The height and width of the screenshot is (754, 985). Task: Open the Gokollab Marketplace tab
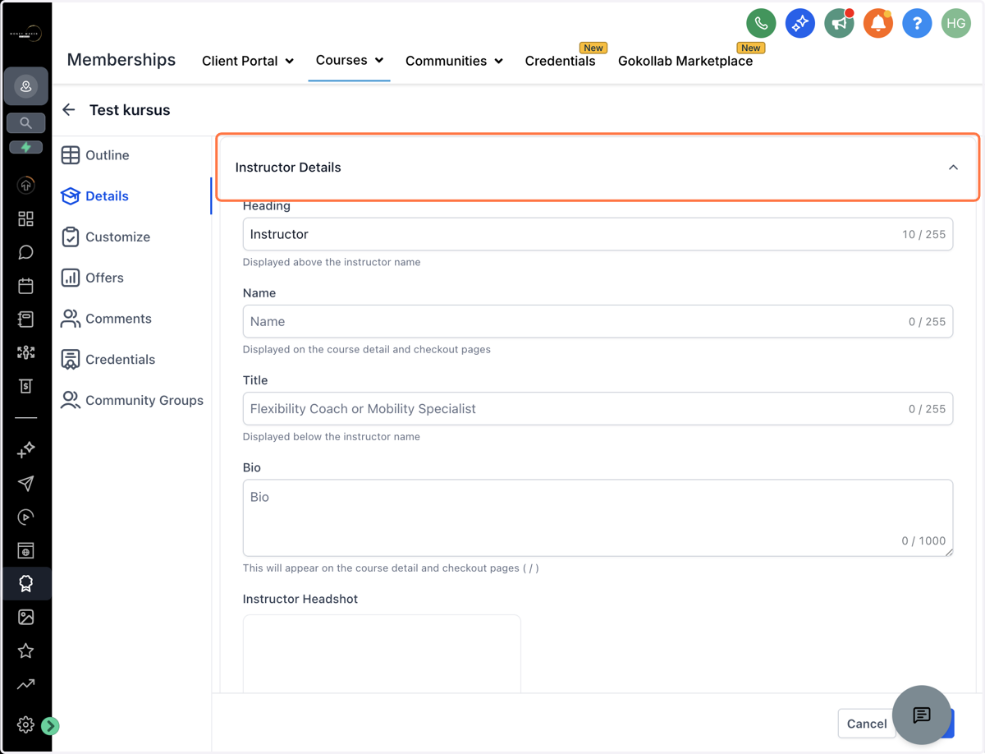tap(685, 61)
